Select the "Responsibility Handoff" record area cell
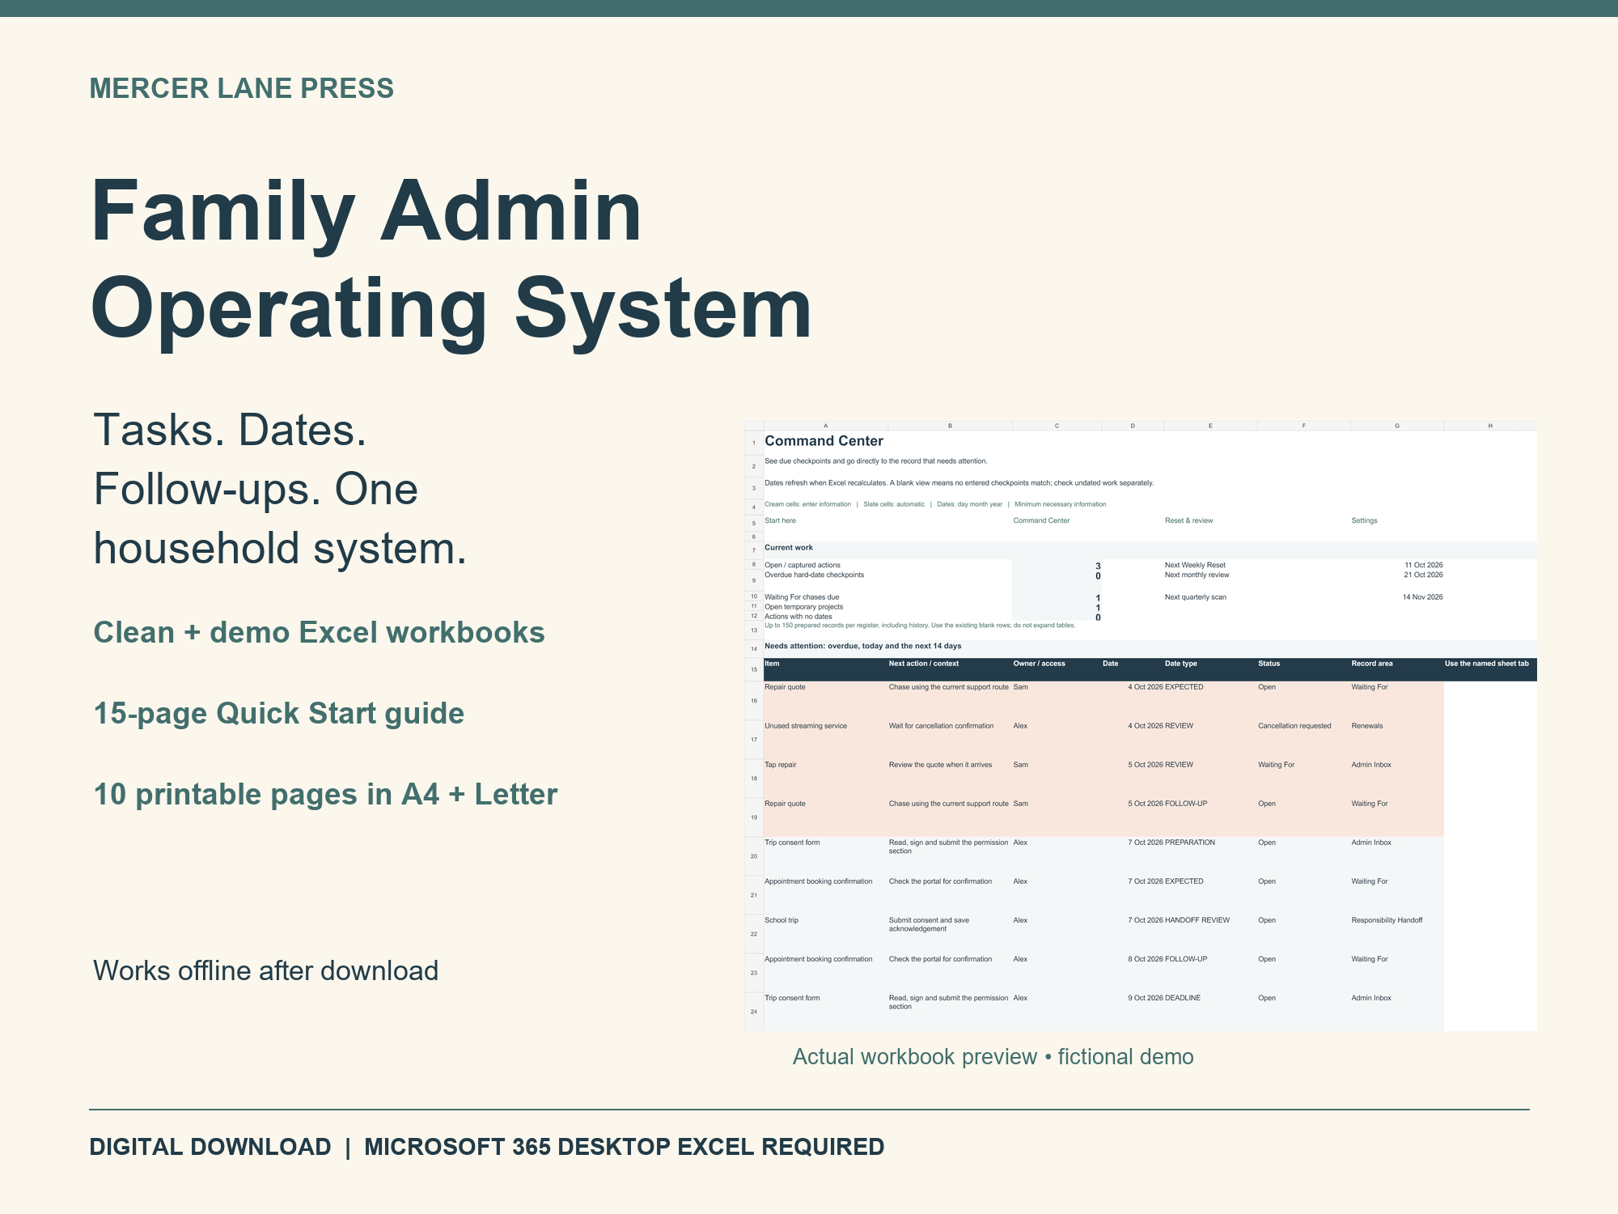Viewport: 1618px width, 1214px height. click(x=1387, y=920)
